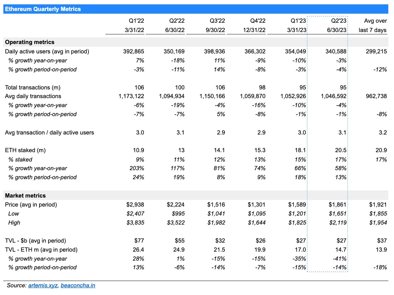Click the staking growth value 203%
Screen dimensions: 394x295
[x=137, y=169]
